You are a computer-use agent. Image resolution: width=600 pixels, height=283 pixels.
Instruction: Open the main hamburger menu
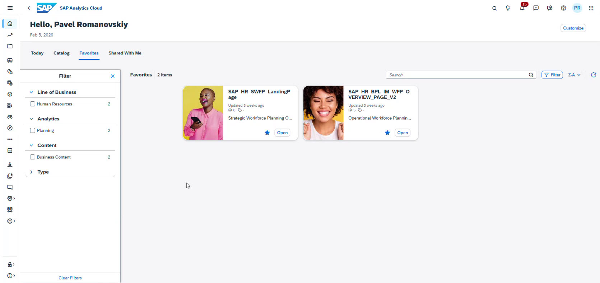[x=10, y=8]
